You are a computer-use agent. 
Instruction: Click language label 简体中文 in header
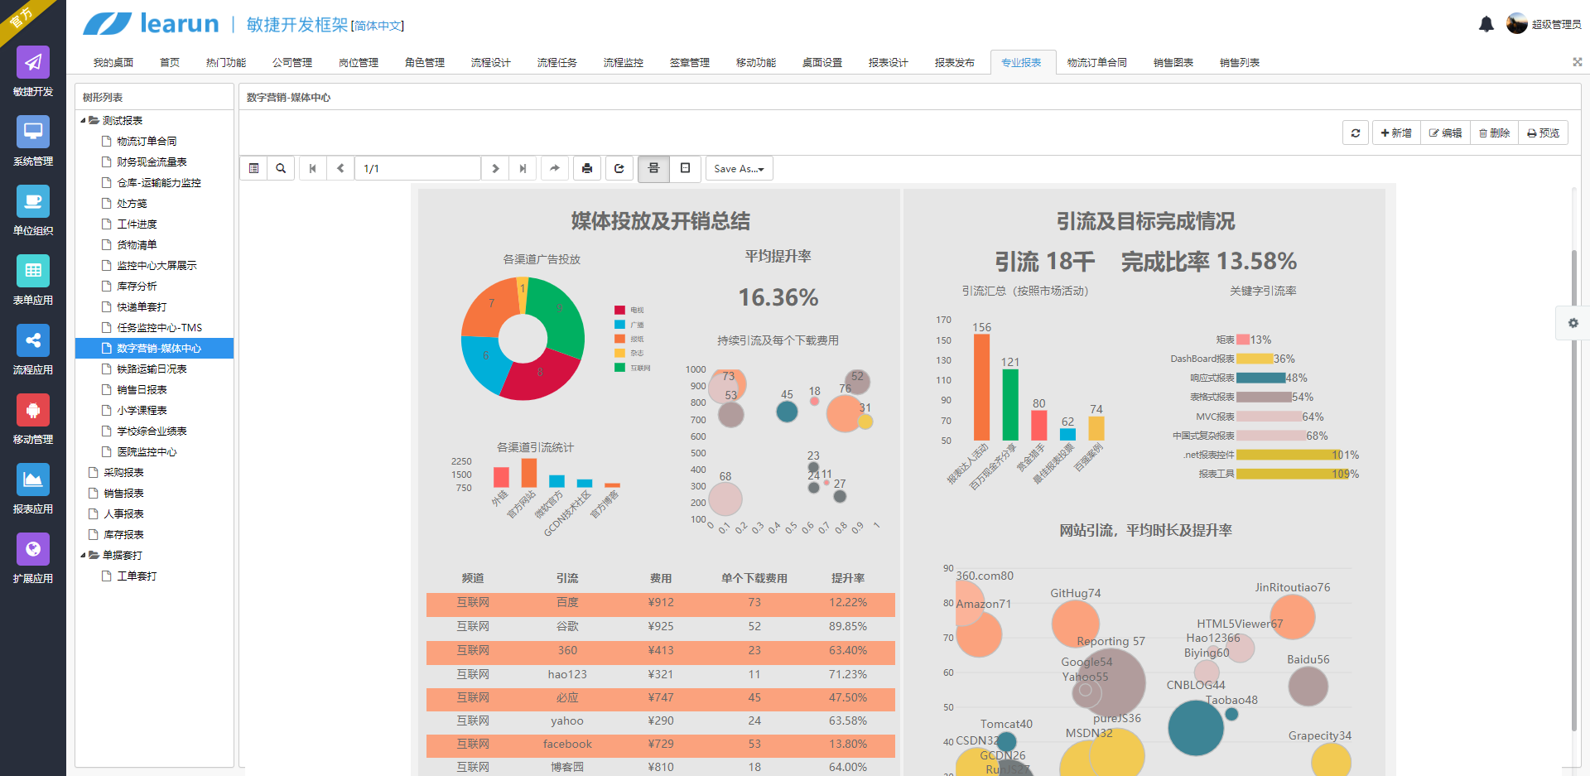378,26
